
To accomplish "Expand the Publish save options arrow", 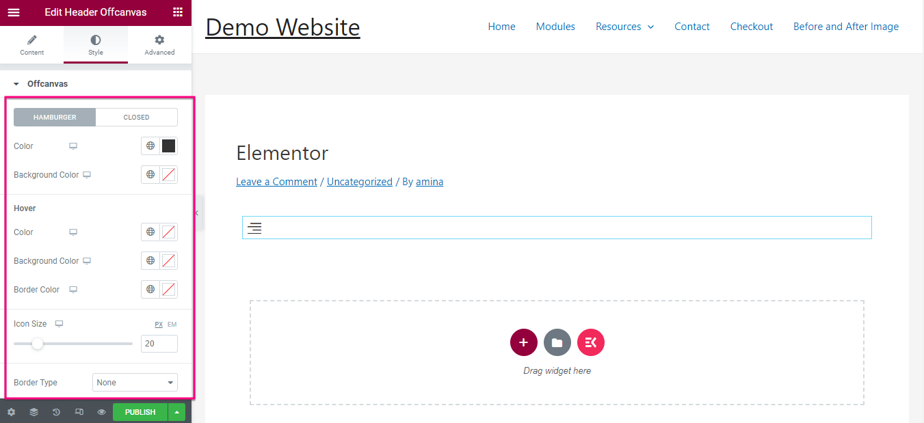I will pos(177,412).
